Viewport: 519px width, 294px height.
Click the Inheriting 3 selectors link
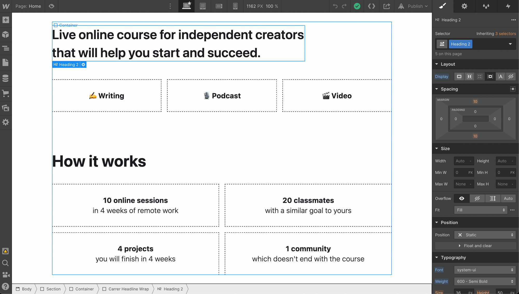[x=496, y=33]
